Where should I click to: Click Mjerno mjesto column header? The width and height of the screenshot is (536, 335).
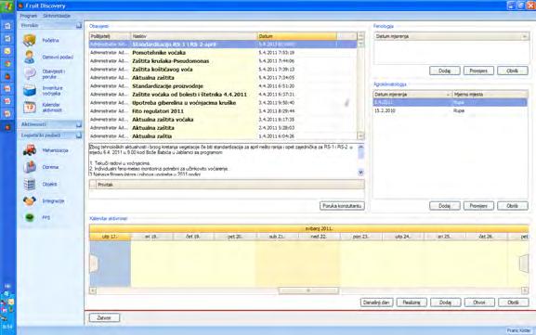(x=490, y=95)
